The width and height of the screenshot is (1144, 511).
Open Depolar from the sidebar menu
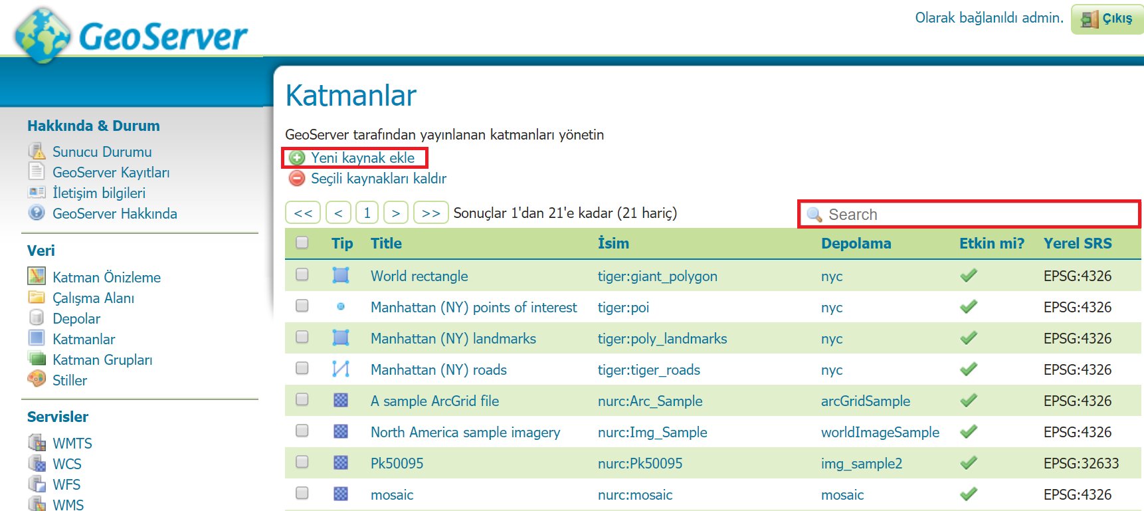76,318
